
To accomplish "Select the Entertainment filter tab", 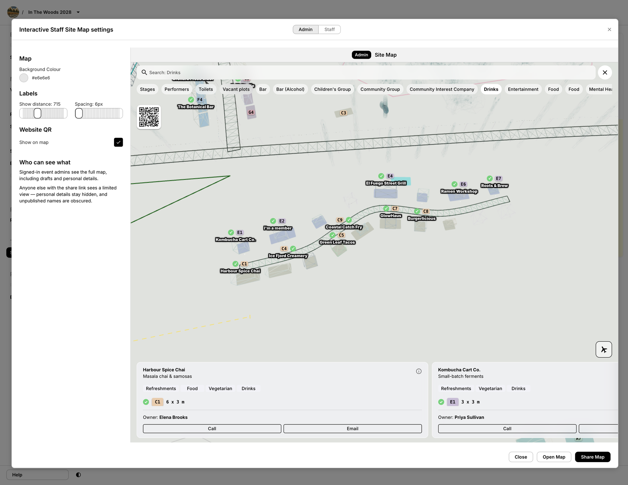I will [523, 89].
